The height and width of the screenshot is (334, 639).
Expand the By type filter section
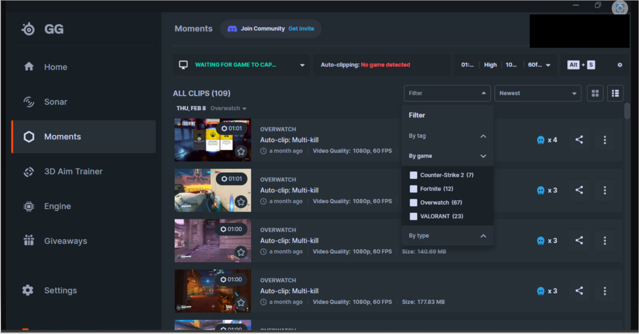483,236
